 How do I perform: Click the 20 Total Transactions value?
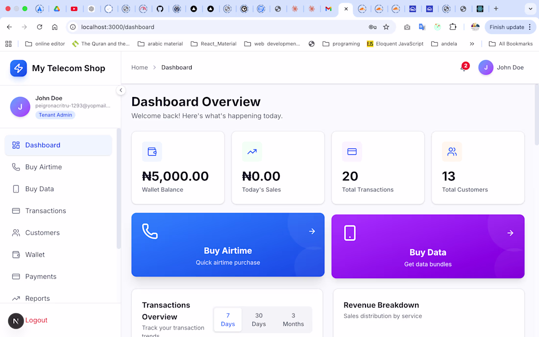click(x=350, y=176)
